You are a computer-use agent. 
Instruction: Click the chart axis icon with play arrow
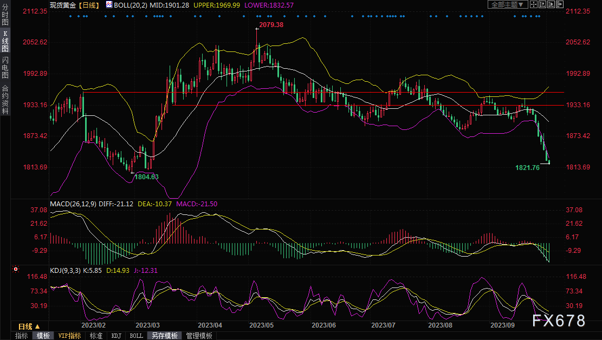551,4
